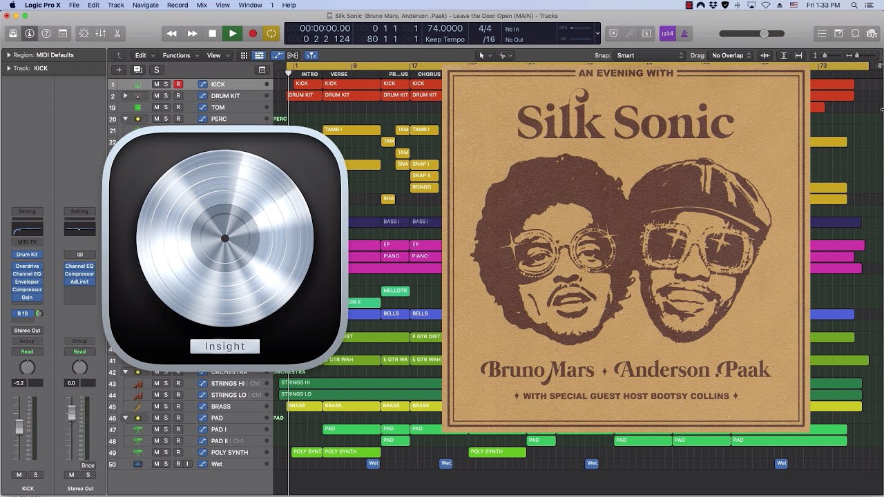Mute the POLY SYNTH track
Screen dimensions: 884x497
tap(156, 453)
